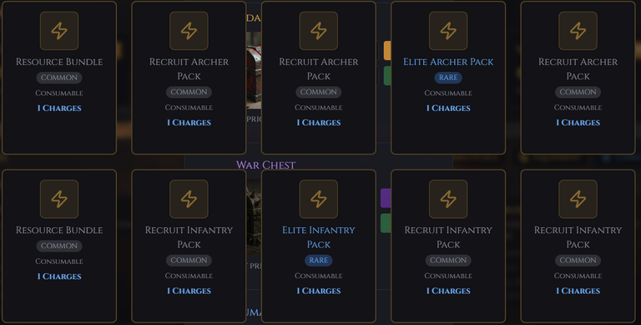Click lightning icon of Recruit Infantry Pack beside Resource Bundle
This screenshot has width=641, height=325.
189,199
